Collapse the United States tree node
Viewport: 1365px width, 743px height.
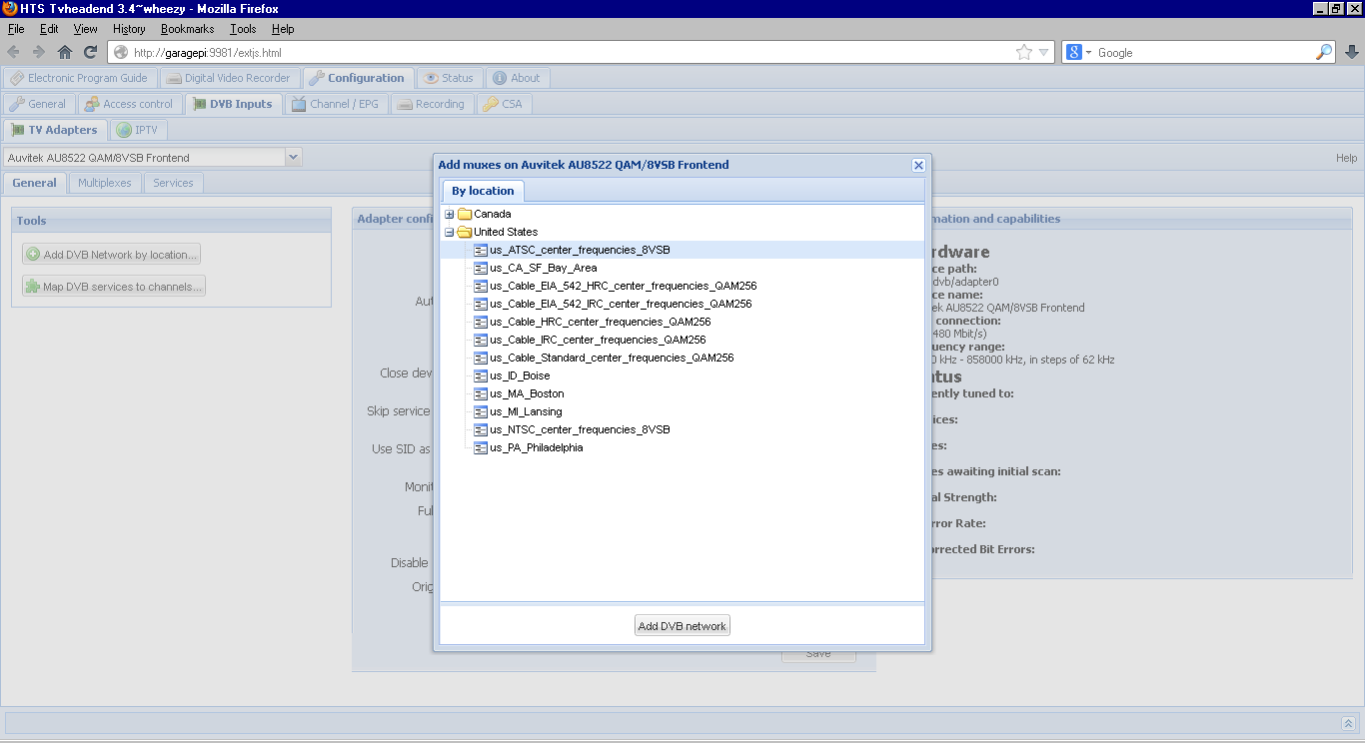(448, 232)
